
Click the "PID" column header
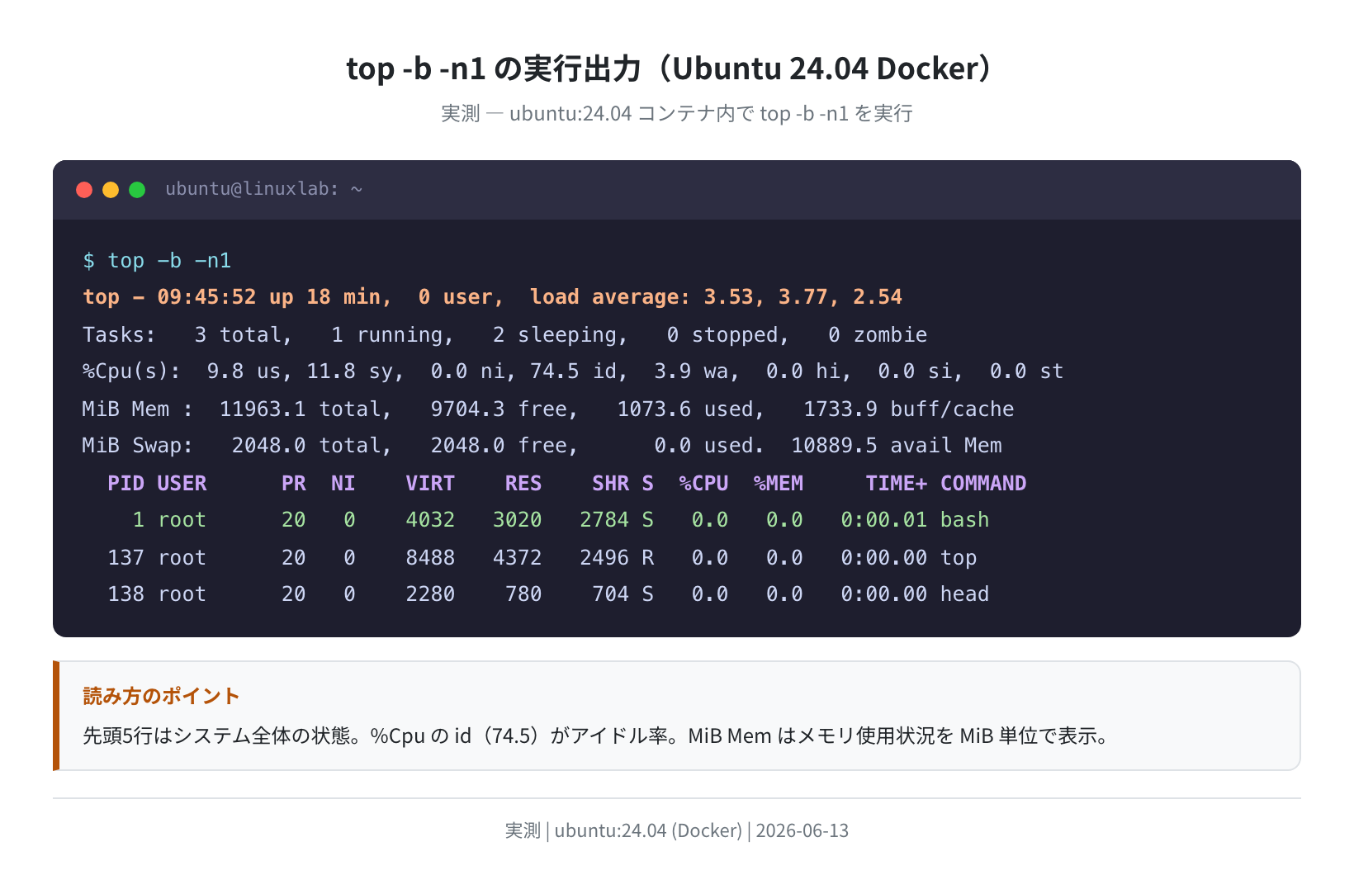125,484
